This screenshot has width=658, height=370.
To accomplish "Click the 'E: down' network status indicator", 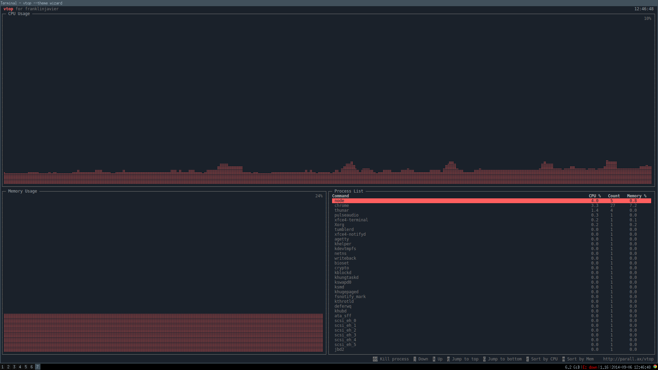I will (x=590, y=367).
